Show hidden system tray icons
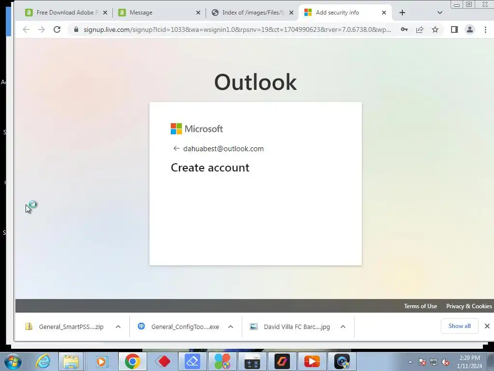The width and height of the screenshot is (494, 371). 410,362
